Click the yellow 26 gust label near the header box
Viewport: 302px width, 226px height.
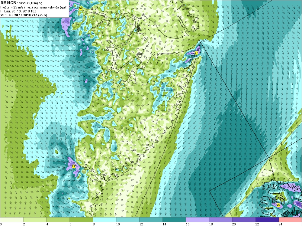point(80,8)
